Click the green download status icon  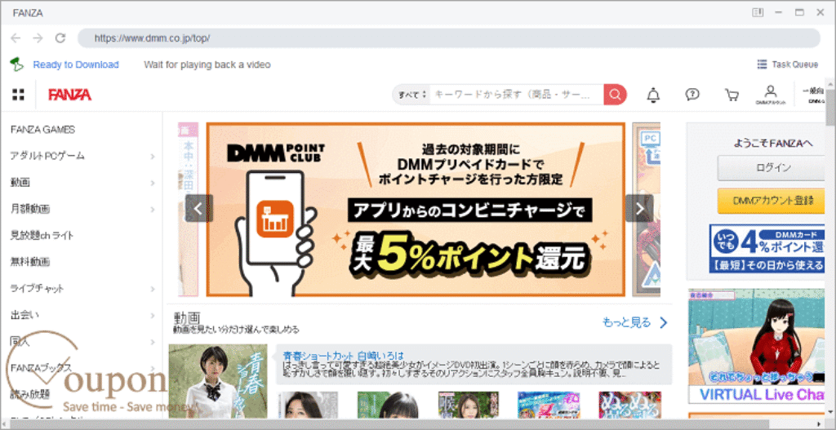17,64
